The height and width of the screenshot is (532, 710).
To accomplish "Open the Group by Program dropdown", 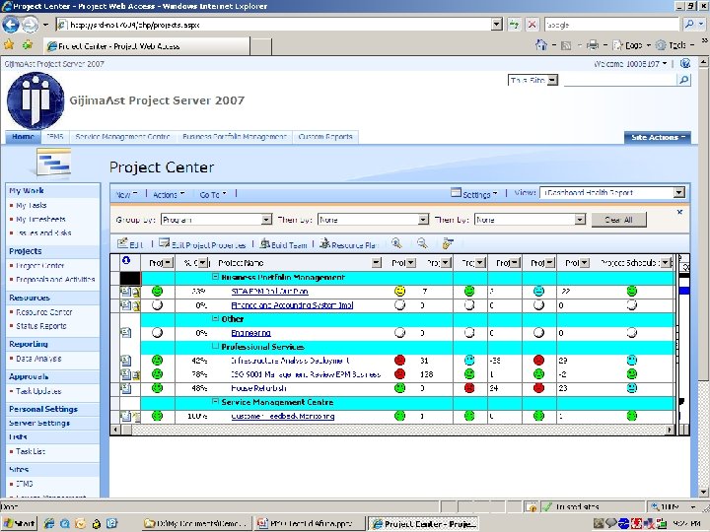I will (266, 220).
